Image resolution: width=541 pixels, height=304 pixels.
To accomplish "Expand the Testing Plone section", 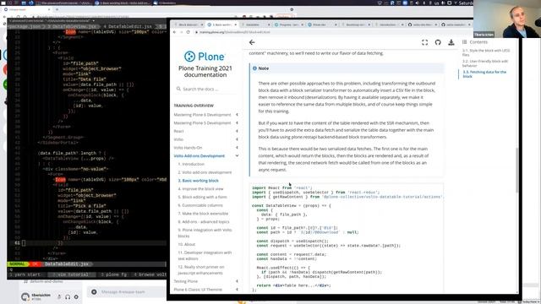I will click(237, 281).
